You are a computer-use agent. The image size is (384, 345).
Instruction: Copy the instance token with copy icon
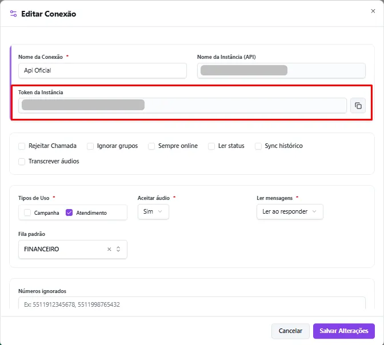pyautogui.click(x=358, y=106)
